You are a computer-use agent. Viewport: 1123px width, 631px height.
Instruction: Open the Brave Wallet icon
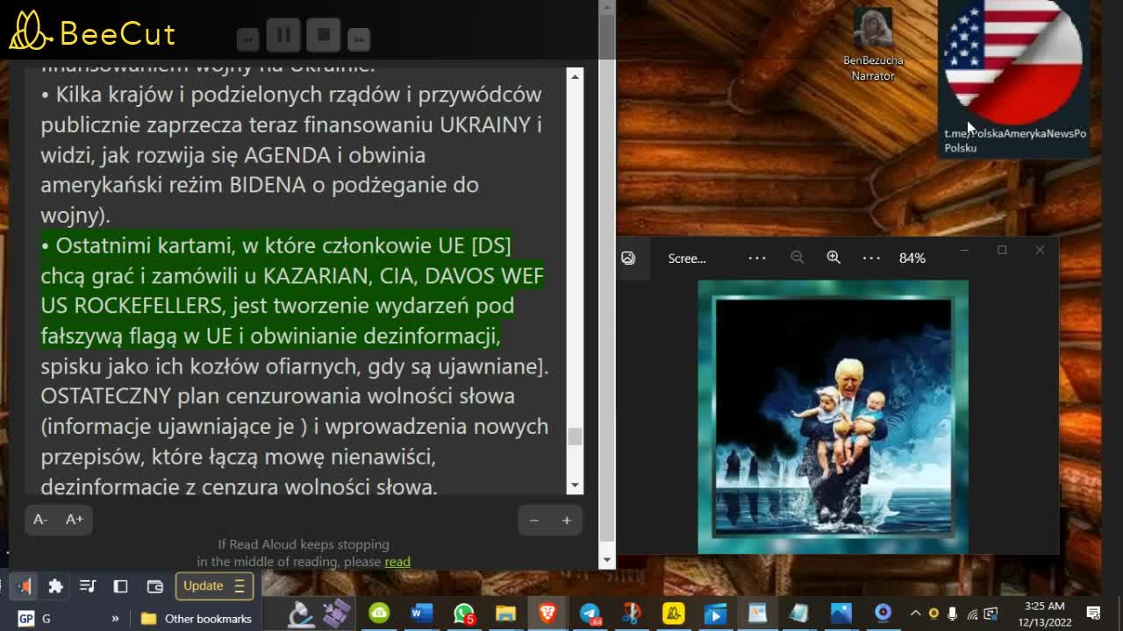155,586
